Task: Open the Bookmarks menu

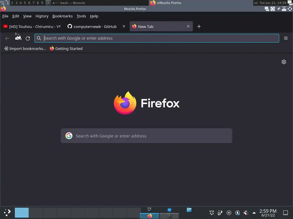Action: pyautogui.click(x=62, y=16)
